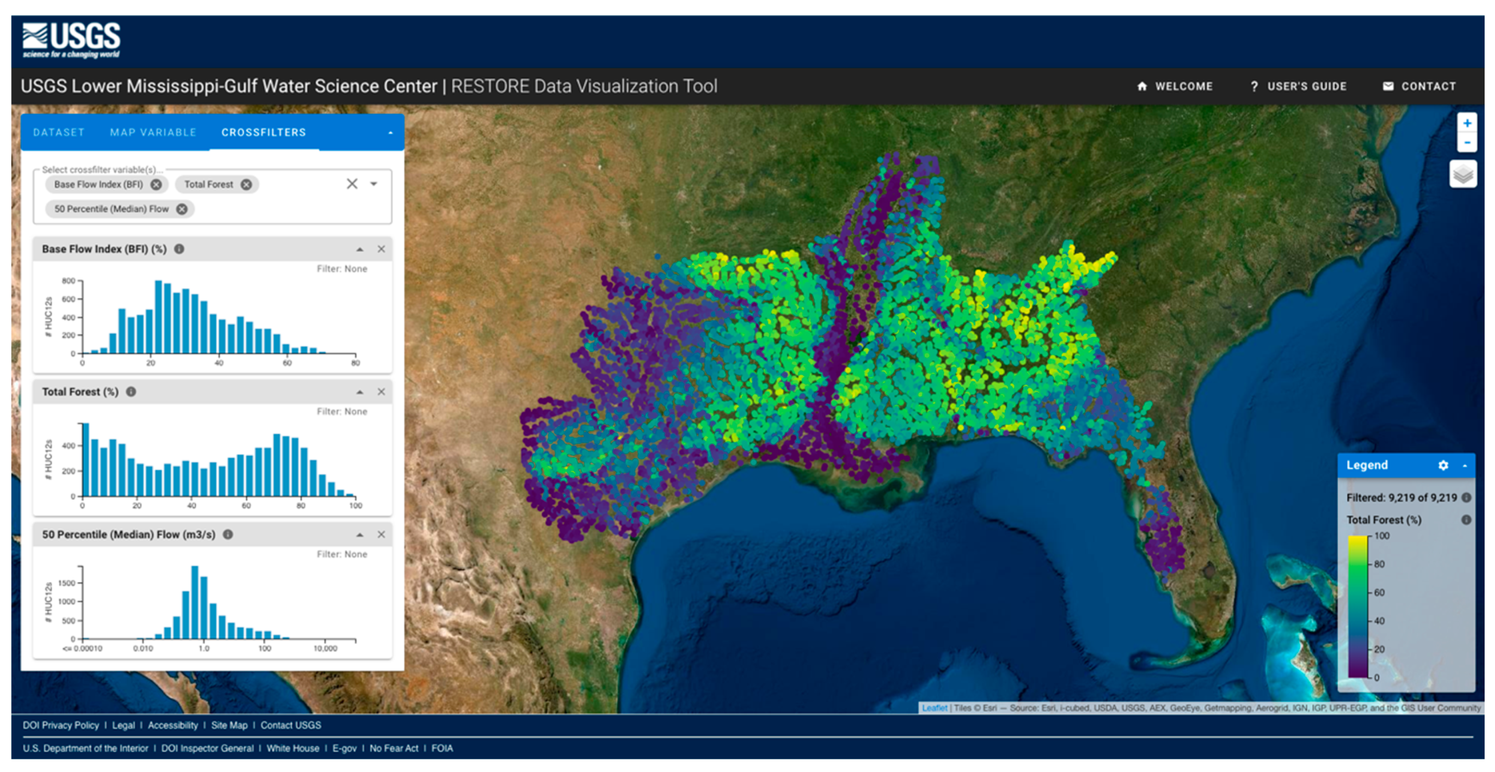This screenshot has height=772, width=1495.
Task: Open info icon for Total Forest chart
Action: pos(131,392)
